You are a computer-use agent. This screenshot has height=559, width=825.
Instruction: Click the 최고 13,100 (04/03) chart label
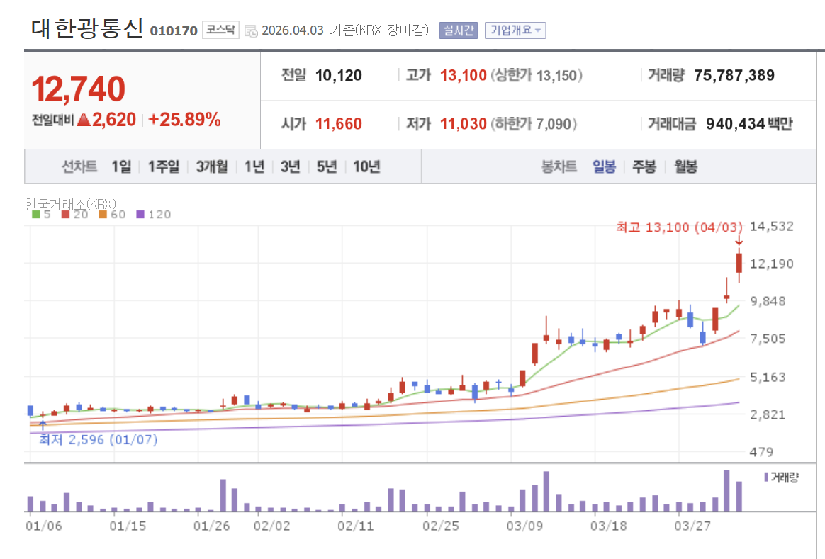coord(679,227)
